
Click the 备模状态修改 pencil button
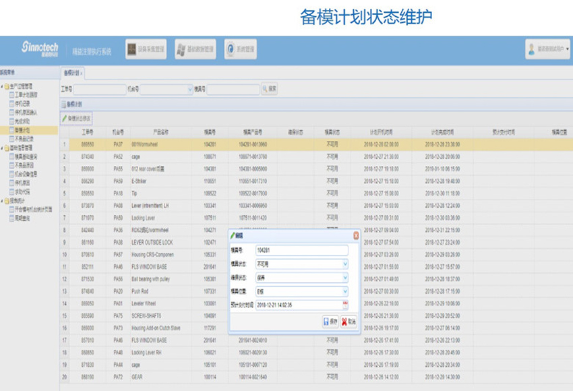(x=76, y=119)
